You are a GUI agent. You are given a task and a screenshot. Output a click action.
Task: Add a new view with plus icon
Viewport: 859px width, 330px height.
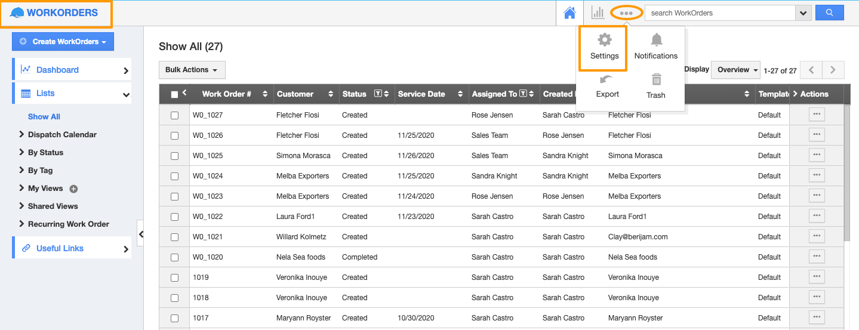pos(74,189)
